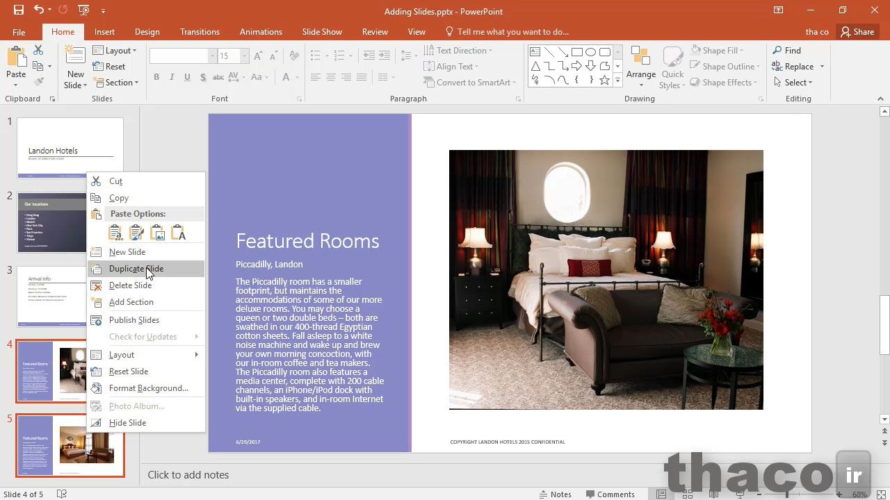Screen dimensions: 890x500
Task: Open the Design ribbon tab
Action: [147, 31]
